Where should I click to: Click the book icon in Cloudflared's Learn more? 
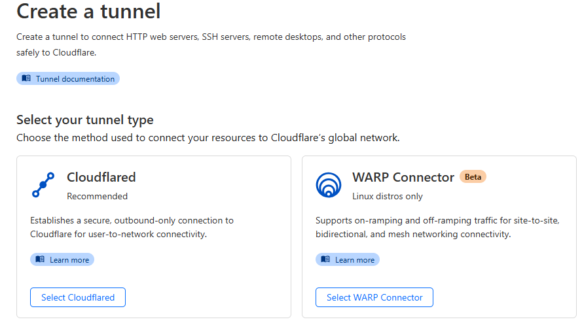coord(40,259)
